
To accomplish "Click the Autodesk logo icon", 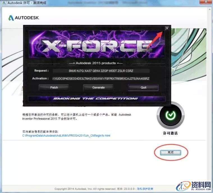I will [11, 18].
